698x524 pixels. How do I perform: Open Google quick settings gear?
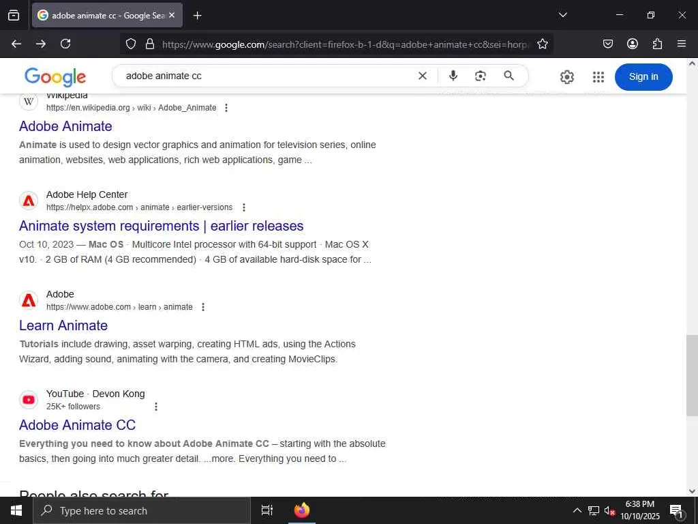click(566, 77)
